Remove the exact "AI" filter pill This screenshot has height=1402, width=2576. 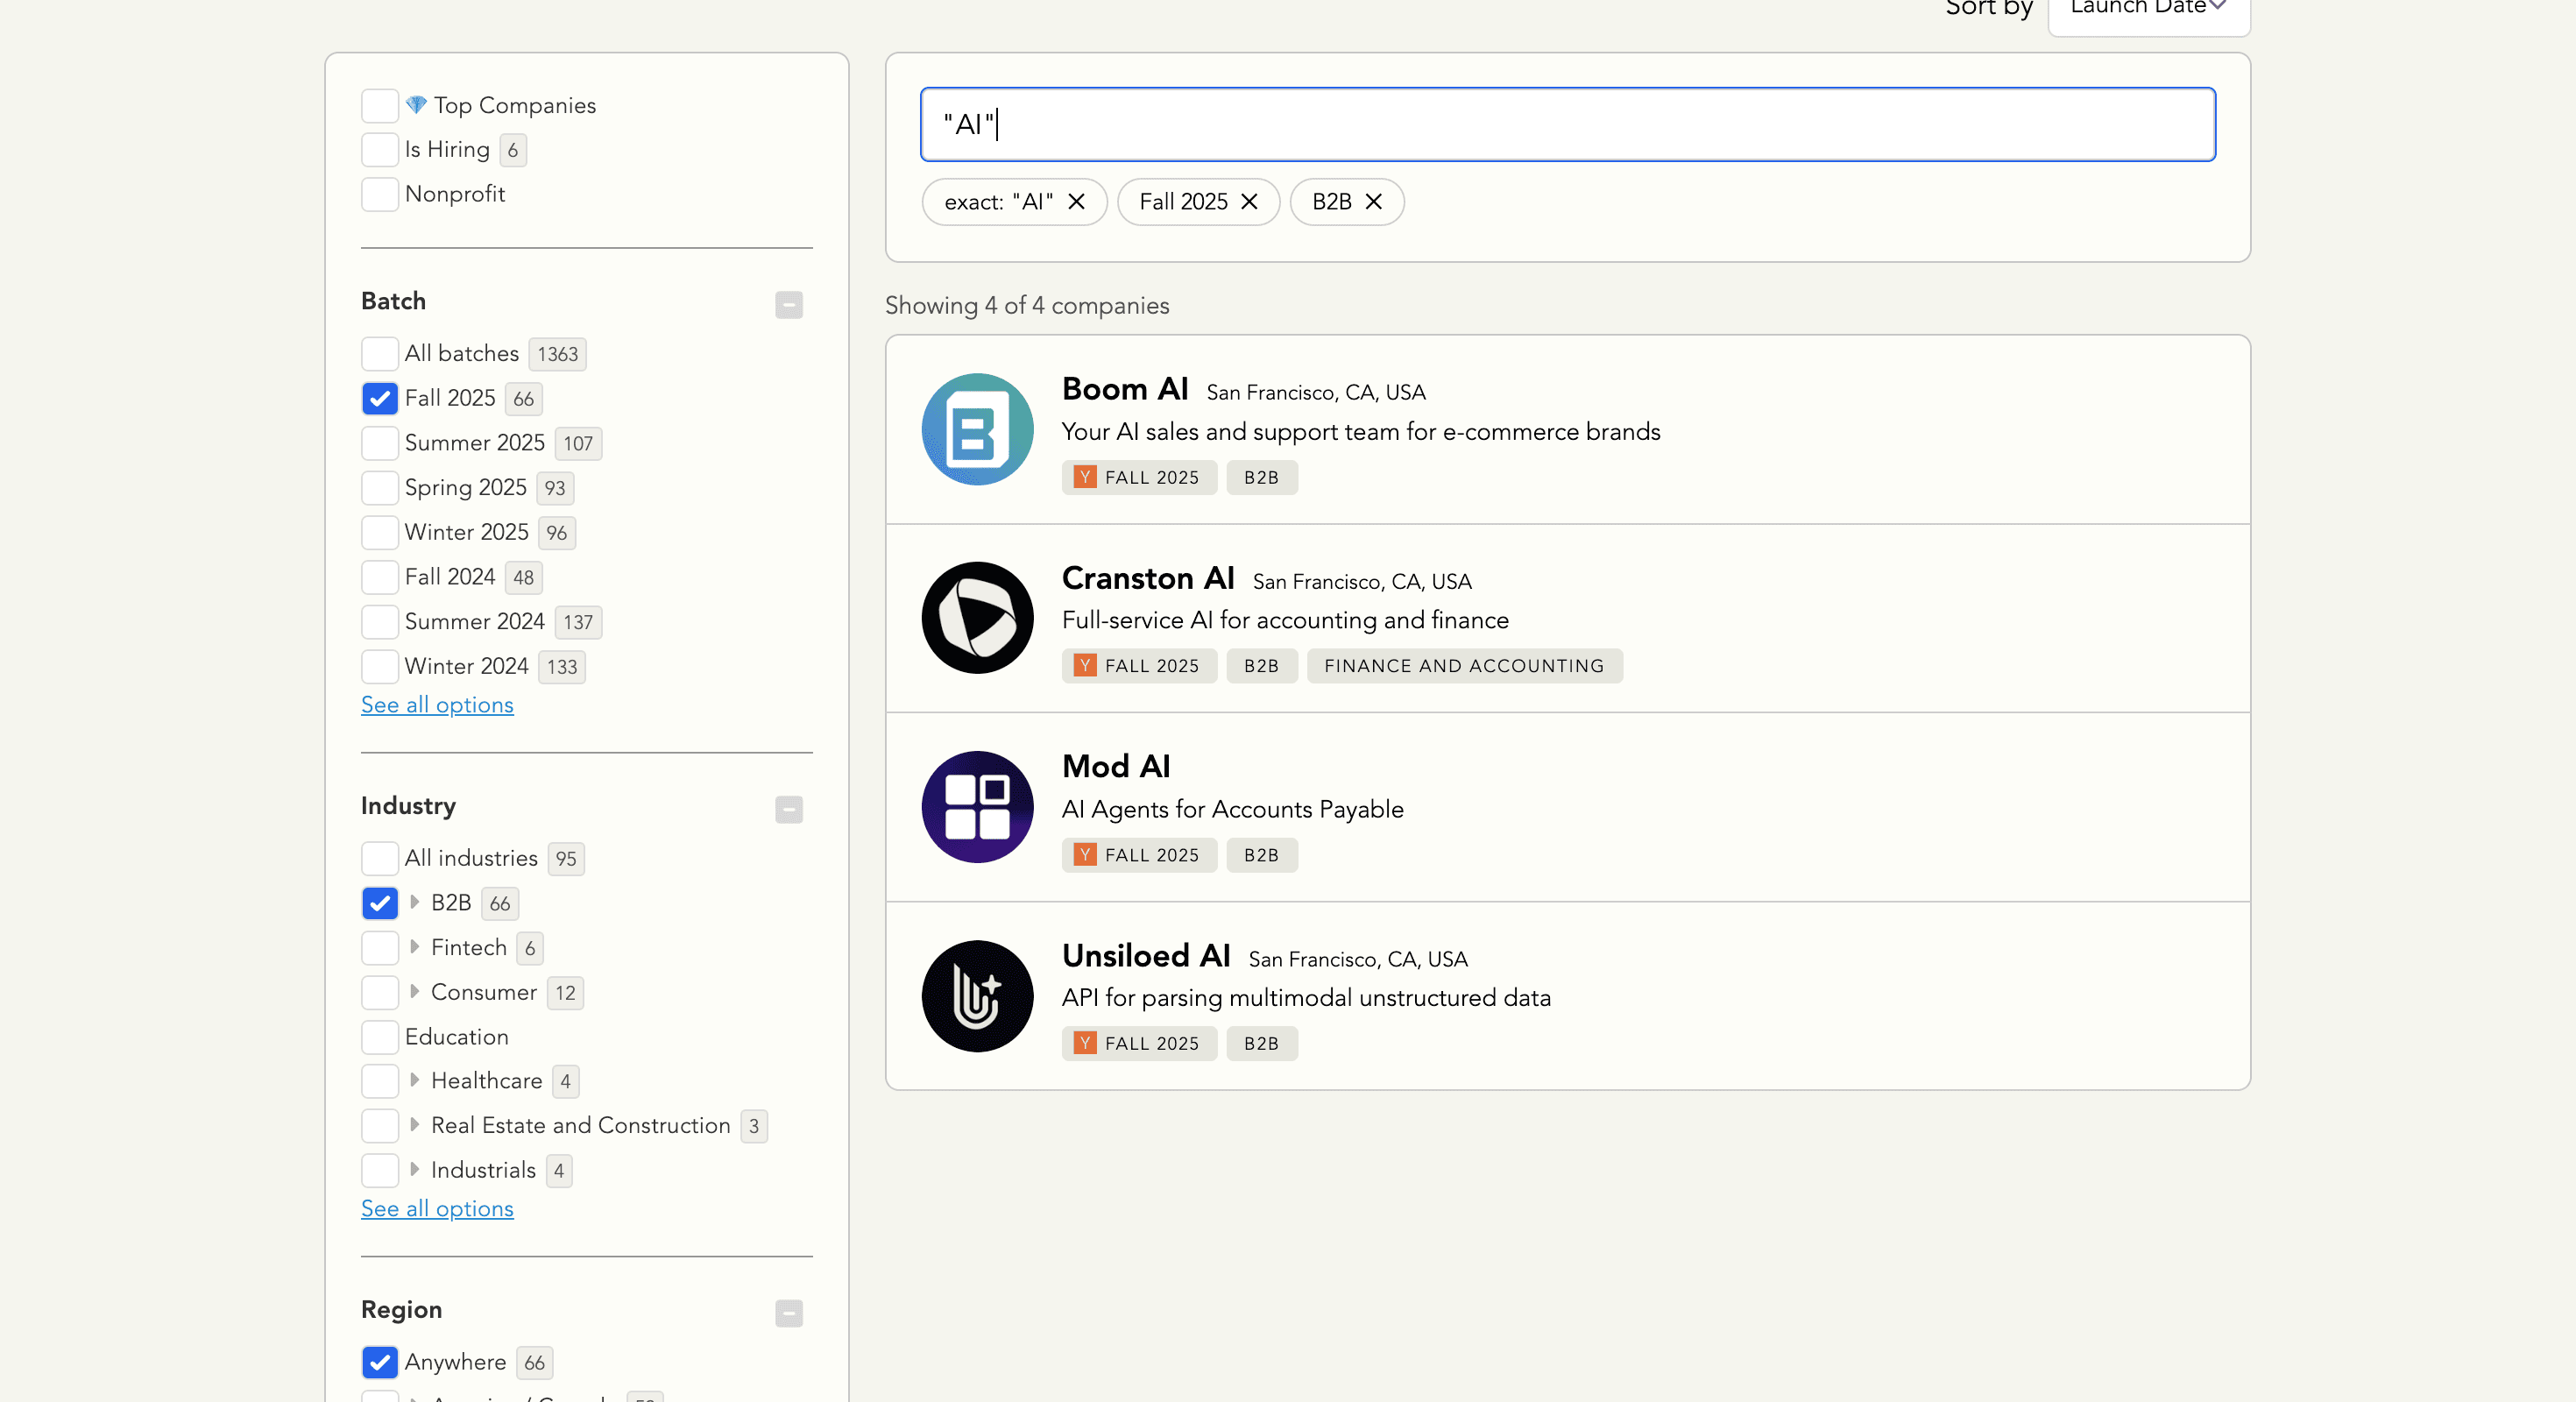[1076, 202]
